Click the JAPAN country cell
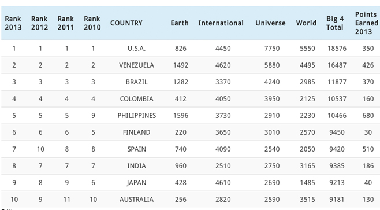Viewport: 380px width, 210px height. 137,183
